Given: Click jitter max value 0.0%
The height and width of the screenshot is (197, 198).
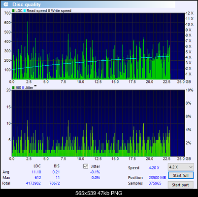Looking at the screenshot, I should click(x=96, y=178).
